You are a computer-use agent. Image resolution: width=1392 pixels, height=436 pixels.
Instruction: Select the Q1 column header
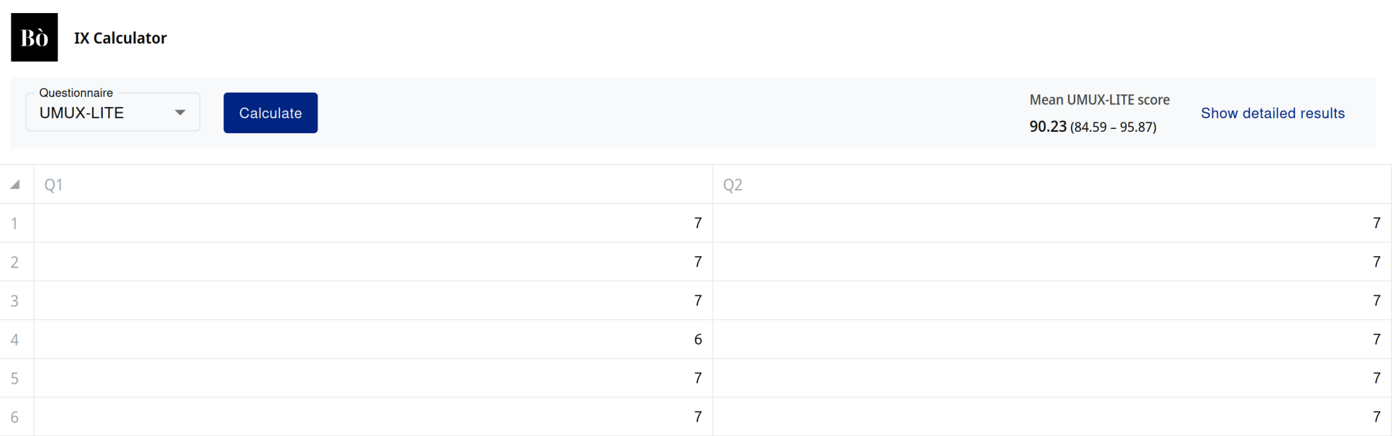pos(373,185)
